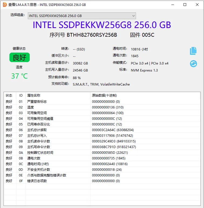Select row 已用寿命百分比
Screen dimensions: 204x208
102,124
